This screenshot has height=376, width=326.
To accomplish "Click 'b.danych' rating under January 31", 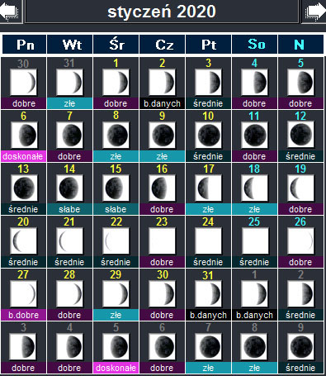I will click(x=208, y=315).
